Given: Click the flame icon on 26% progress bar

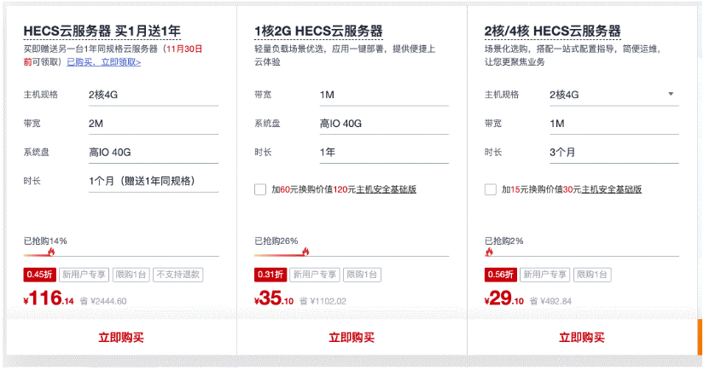Looking at the screenshot, I should (305, 252).
